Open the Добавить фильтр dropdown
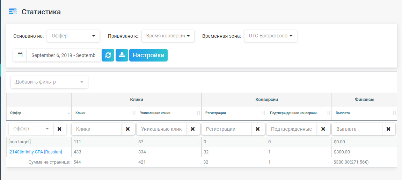Screen dimensions: 402x180 point(49,82)
